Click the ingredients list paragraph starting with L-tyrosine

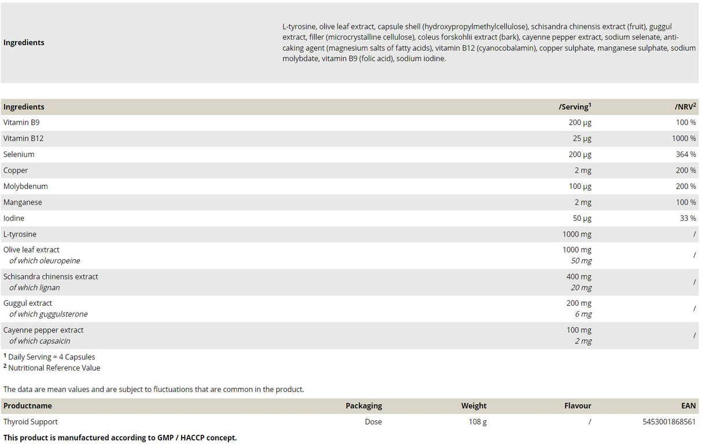pos(489,42)
